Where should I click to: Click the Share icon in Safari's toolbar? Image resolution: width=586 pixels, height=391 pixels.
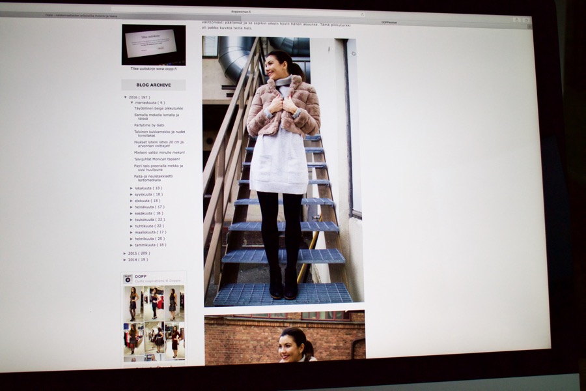[517, 20]
